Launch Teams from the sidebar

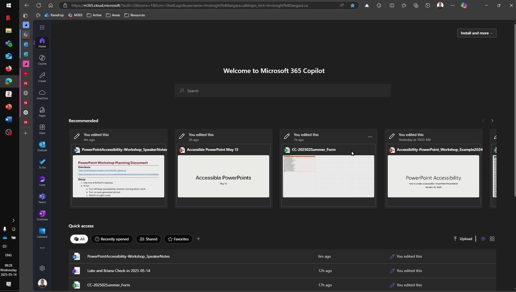point(42,198)
